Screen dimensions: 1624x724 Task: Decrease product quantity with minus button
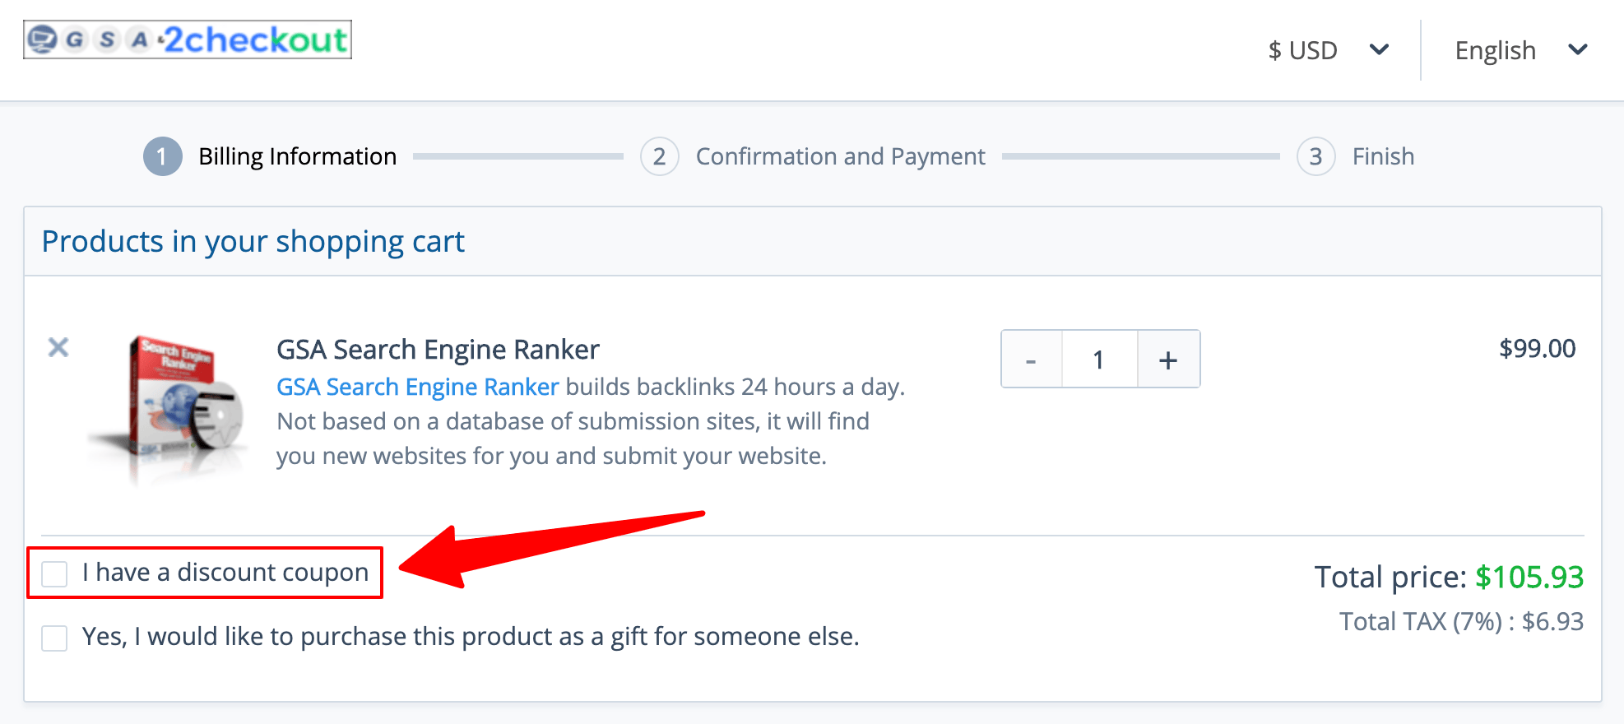[1031, 360]
